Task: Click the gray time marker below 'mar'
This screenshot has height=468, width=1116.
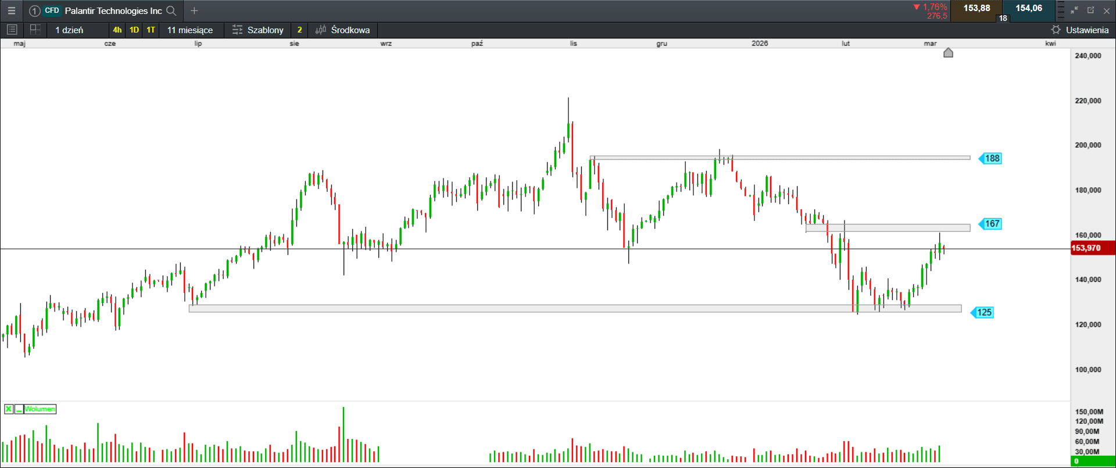Action: (948, 53)
